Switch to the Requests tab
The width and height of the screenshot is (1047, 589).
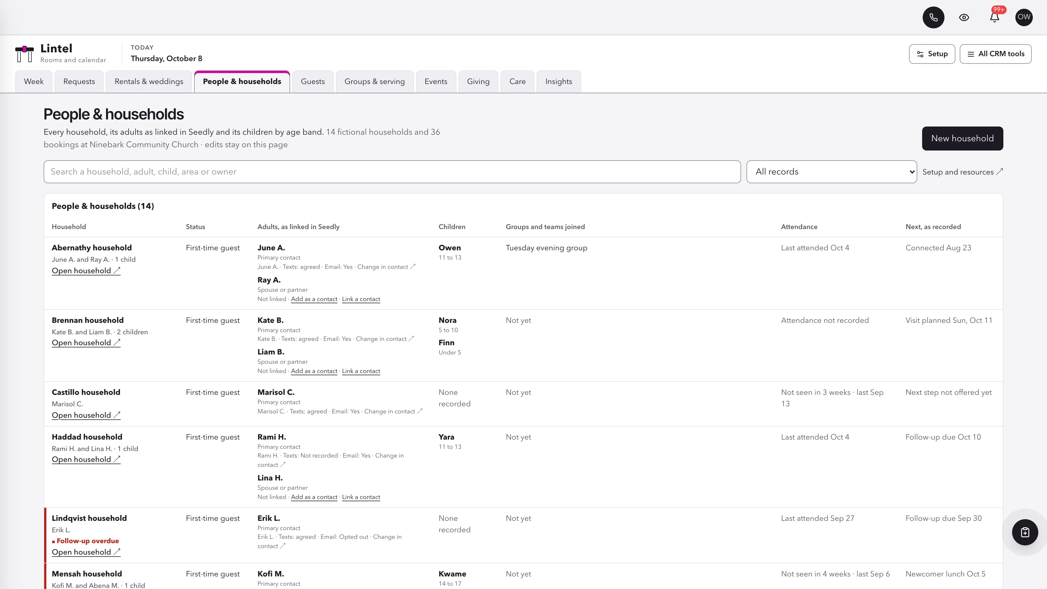click(79, 82)
